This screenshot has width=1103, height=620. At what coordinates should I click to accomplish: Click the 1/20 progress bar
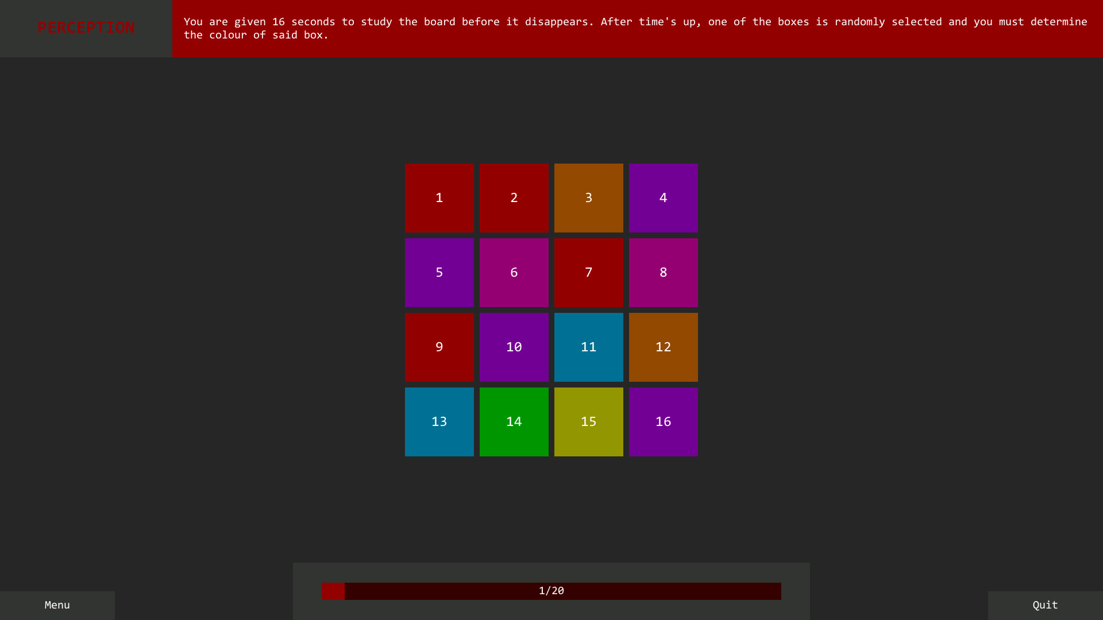pos(551,591)
